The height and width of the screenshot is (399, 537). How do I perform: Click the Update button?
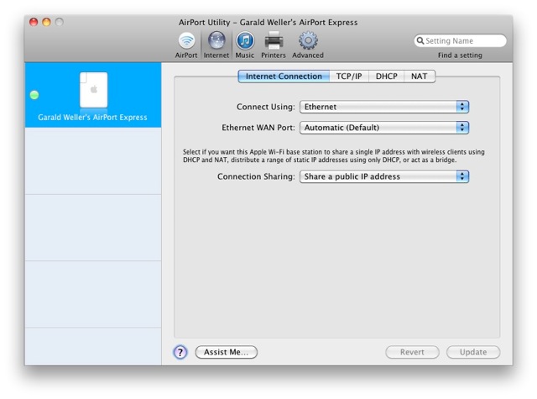click(x=473, y=352)
